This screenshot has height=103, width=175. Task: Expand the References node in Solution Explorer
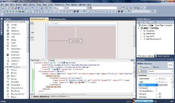point(141,34)
